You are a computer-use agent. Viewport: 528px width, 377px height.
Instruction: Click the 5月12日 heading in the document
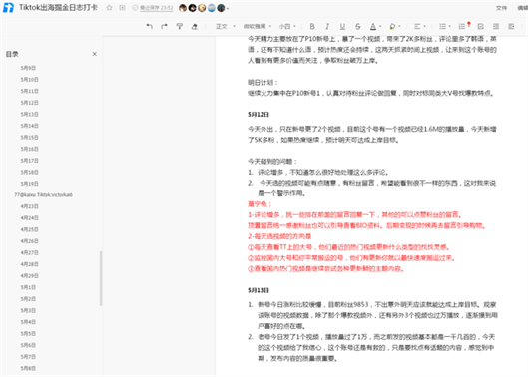pyautogui.click(x=259, y=115)
